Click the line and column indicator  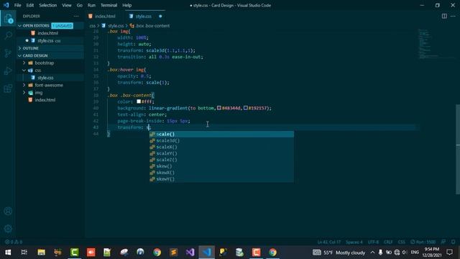pyautogui.click(x=329, y=242)
